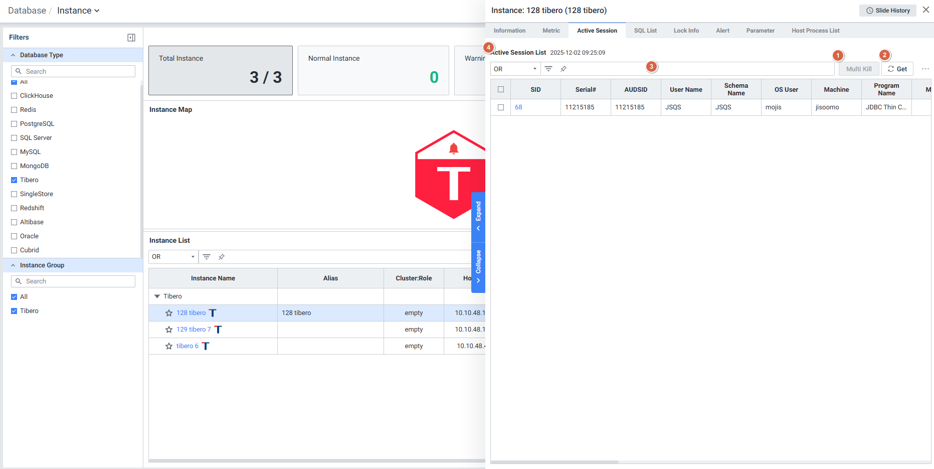This screenshot has height=469, width=934.
Task: Collapse the Tibero group in Instance List
Action: (x=157, y=296)
